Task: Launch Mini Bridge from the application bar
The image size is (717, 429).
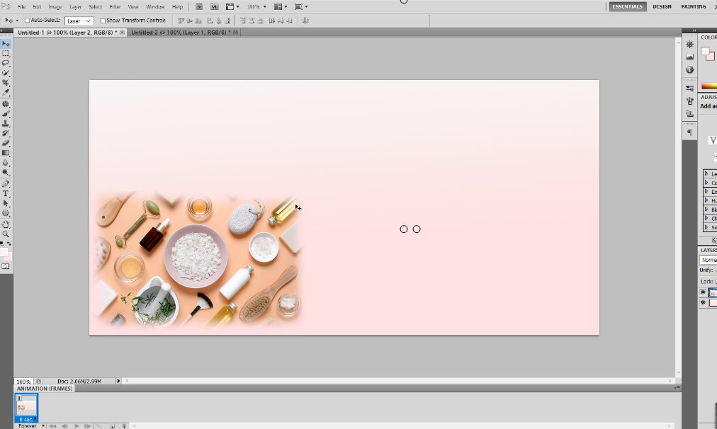Action: (214, 7)
